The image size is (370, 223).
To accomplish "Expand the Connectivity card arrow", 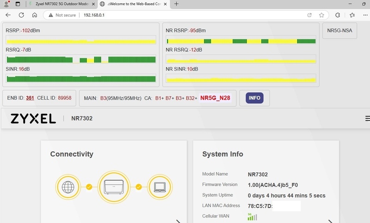I will point(179,221).
